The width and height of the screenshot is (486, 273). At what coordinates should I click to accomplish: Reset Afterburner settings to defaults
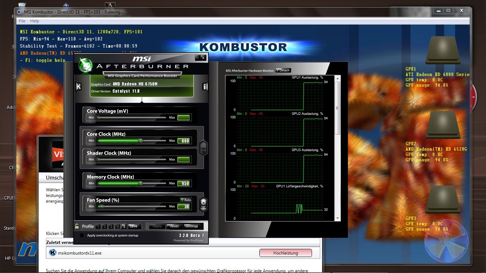pos(174,226)
